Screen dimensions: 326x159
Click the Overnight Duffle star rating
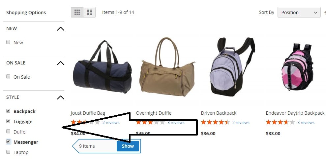pyautogui.click(x=150, y=122)
